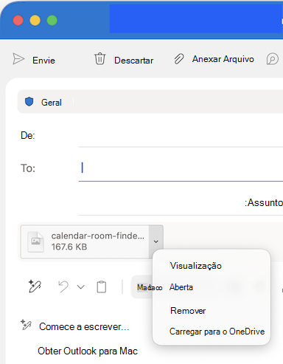This screenshot has width=283, height=364.
Task: Click the yellow minimize window button
Action: 35,20
